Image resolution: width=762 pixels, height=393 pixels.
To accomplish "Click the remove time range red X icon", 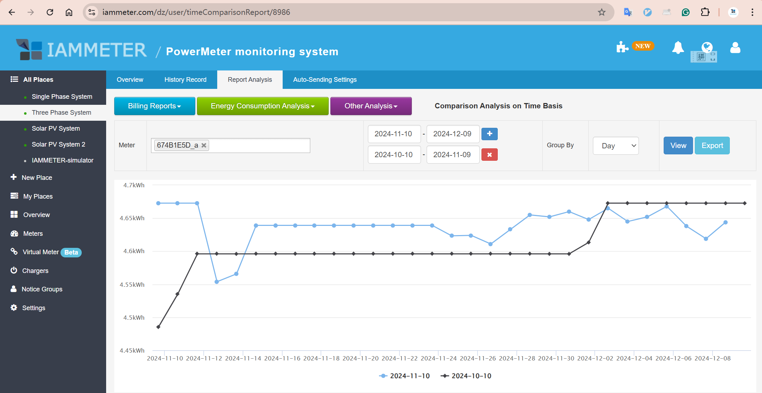I will [489, 154].
